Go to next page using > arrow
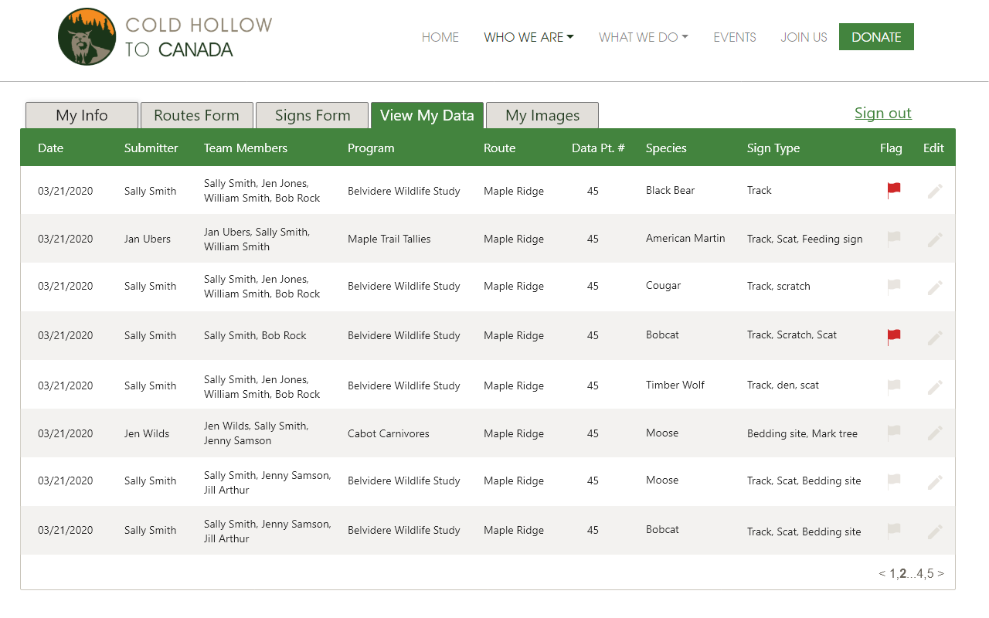Image resolution: width=989 pixels, height=618 pixels. pyautogui.click(x=940, y=573)
